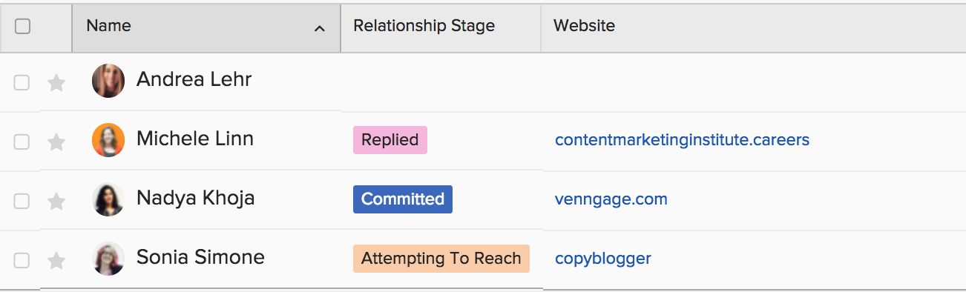Follow the copyblogger link
Image resolution: width=966 pixels, height=292 pixels.
[603, 259]
